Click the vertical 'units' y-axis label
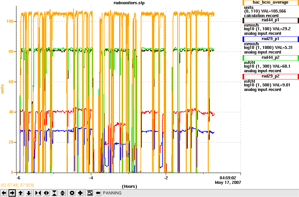Viewport: 299px width, 197px height. click(2, 89)
